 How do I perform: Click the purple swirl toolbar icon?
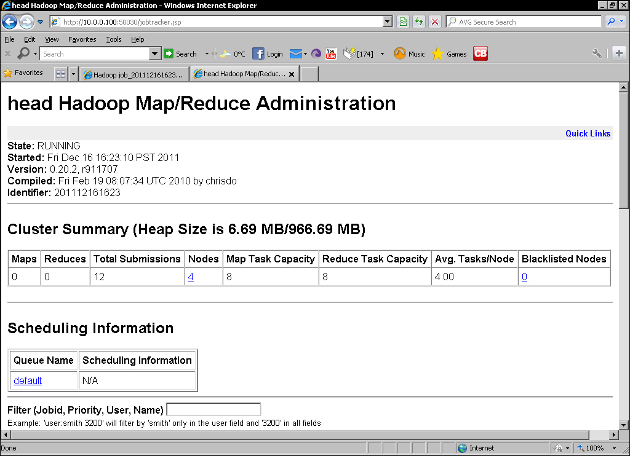coord(316,54)
